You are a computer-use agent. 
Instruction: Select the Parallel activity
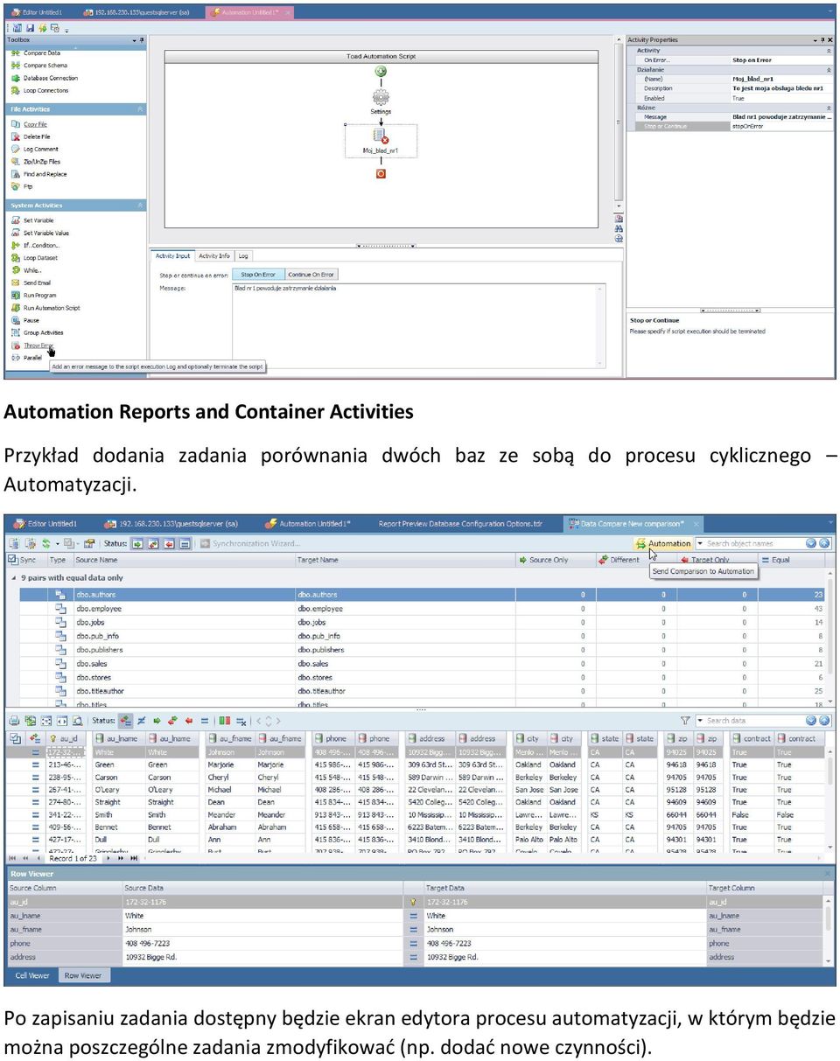[x=26, y=358]
